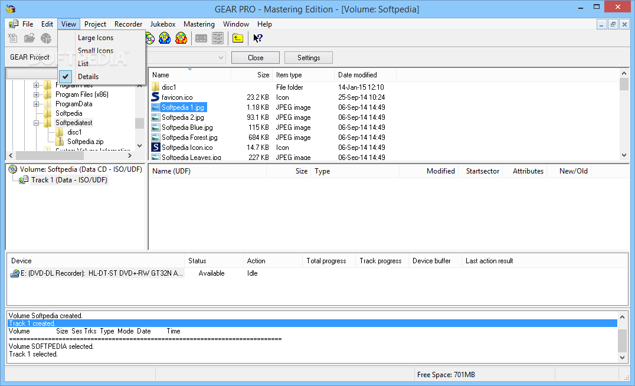This screenshot has width=635, height=386.
Task: Click the Track 1 data track icon
Action: tap(24, 180)
